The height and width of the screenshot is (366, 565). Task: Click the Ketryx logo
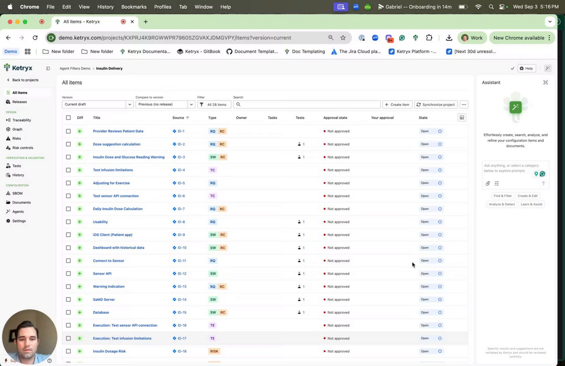coord(18,68)
